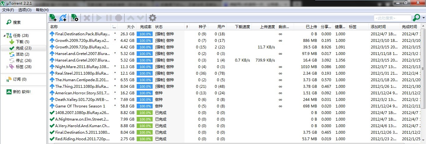Viewport: 426px width, 144px height.
Task: Sort by the 添加时间 column header
Action: (384, 27)
